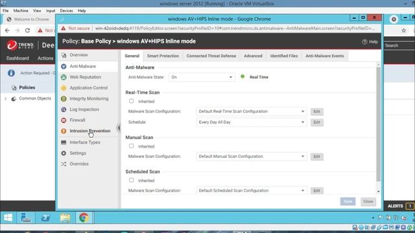Open PowerShell from taskbar
Screen dimensions: 415x233
(x=45, y=218)
